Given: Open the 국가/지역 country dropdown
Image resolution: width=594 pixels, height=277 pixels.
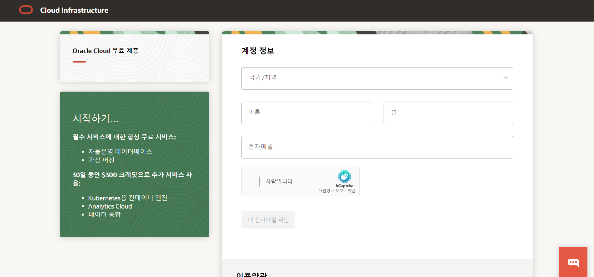Looking at the screenshot, I should click(377, 78).
